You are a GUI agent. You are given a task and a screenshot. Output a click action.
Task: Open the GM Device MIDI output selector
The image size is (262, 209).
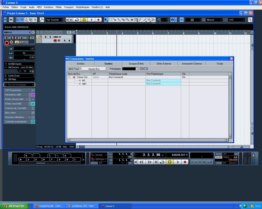pos(19,67)
